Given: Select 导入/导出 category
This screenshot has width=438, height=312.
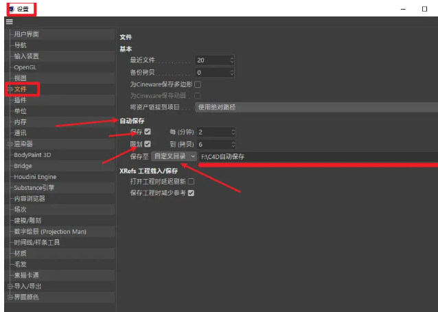Looking at the screenshot, I should click(x=27, y=287).
